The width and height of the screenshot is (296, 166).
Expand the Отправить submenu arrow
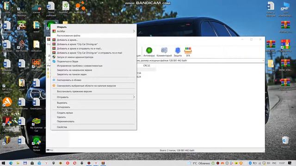134,97
